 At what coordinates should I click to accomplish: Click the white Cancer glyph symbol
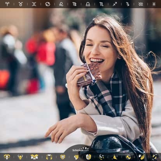tap(48, 4)
